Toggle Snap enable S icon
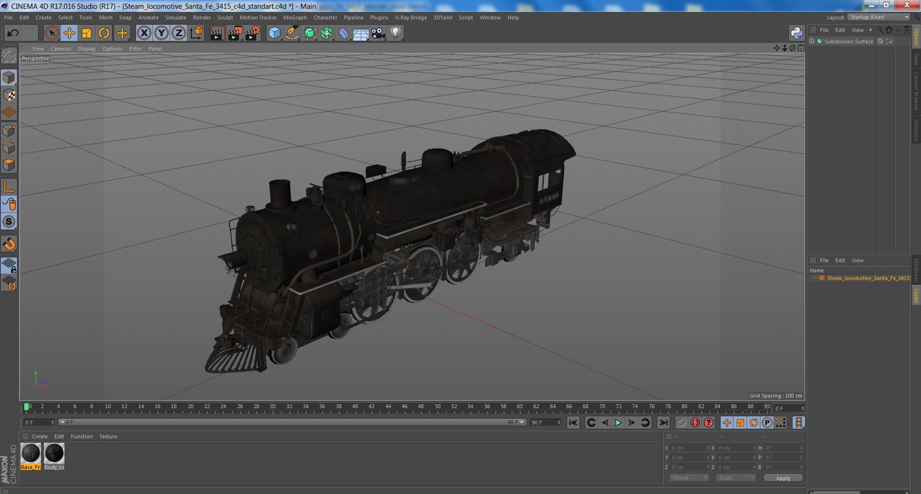 point(9,222)
